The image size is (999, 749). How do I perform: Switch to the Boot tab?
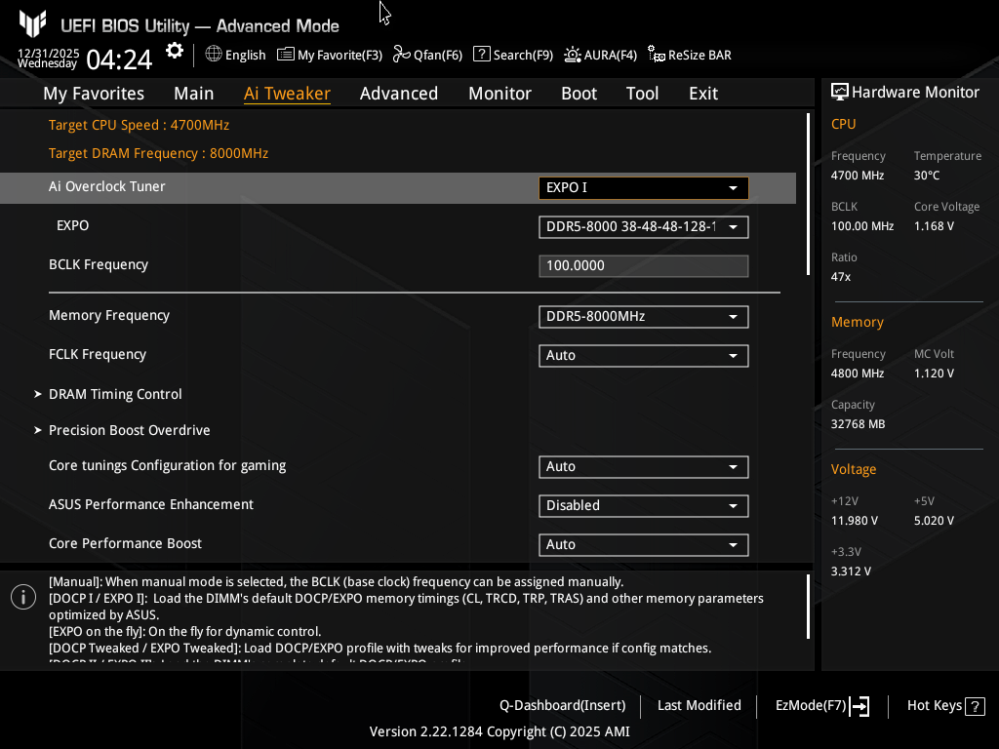579,94
